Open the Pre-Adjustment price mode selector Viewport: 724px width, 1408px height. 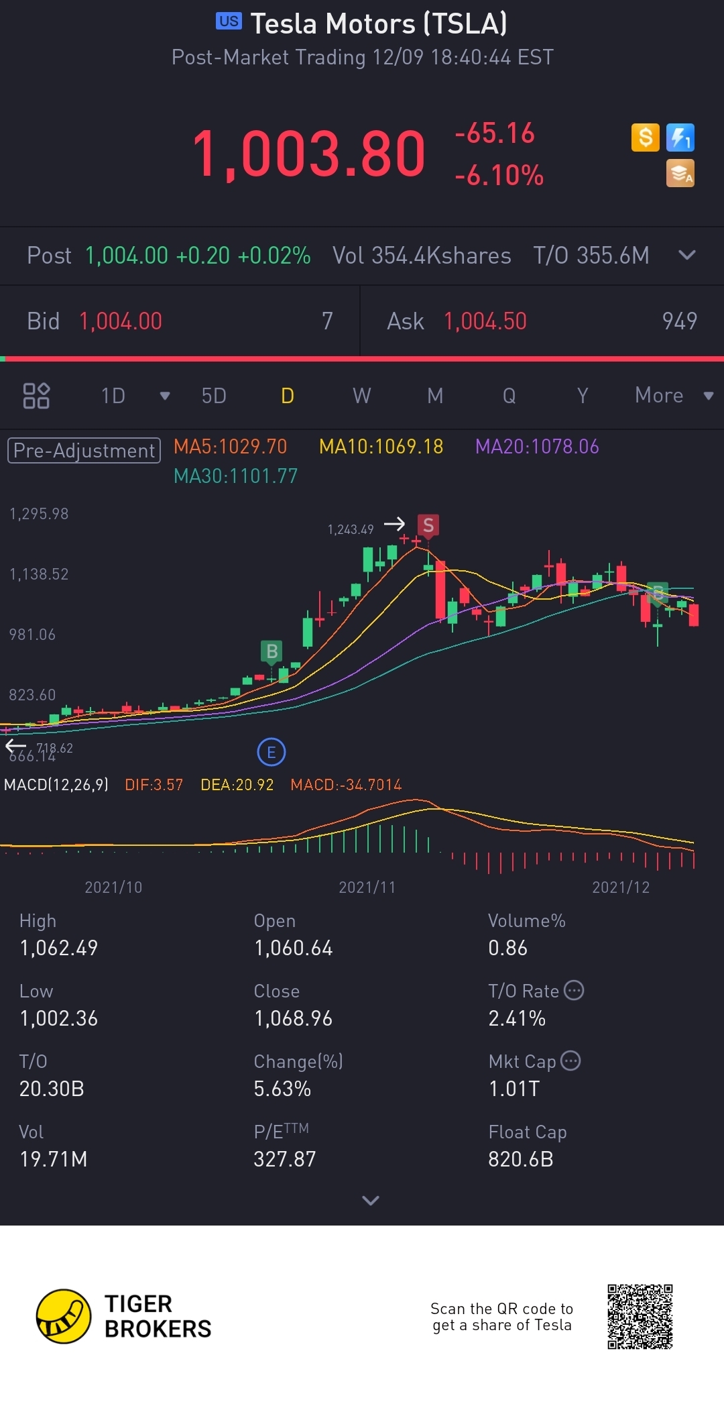84,450
